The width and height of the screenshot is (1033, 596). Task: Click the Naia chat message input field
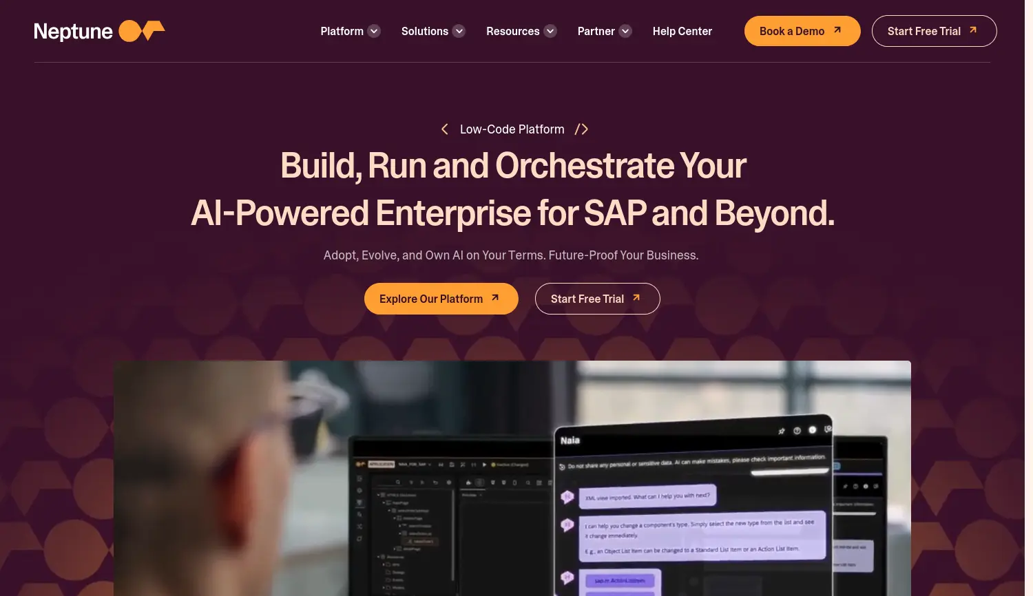tap(789, 471)
